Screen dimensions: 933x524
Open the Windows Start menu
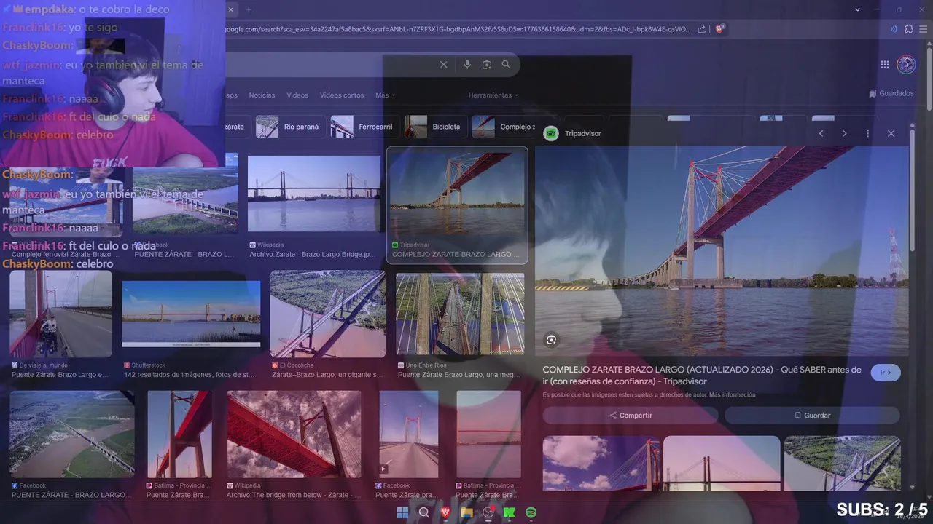coord(402,512)
